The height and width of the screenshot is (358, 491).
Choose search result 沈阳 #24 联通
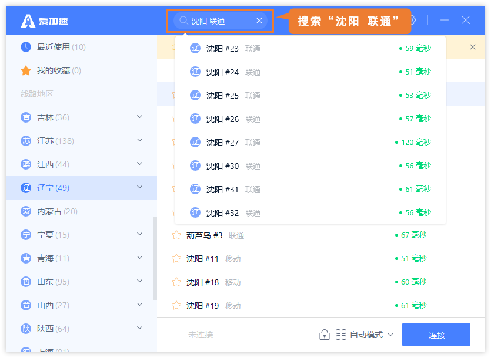pyautogui.click(x=310, y=72)
